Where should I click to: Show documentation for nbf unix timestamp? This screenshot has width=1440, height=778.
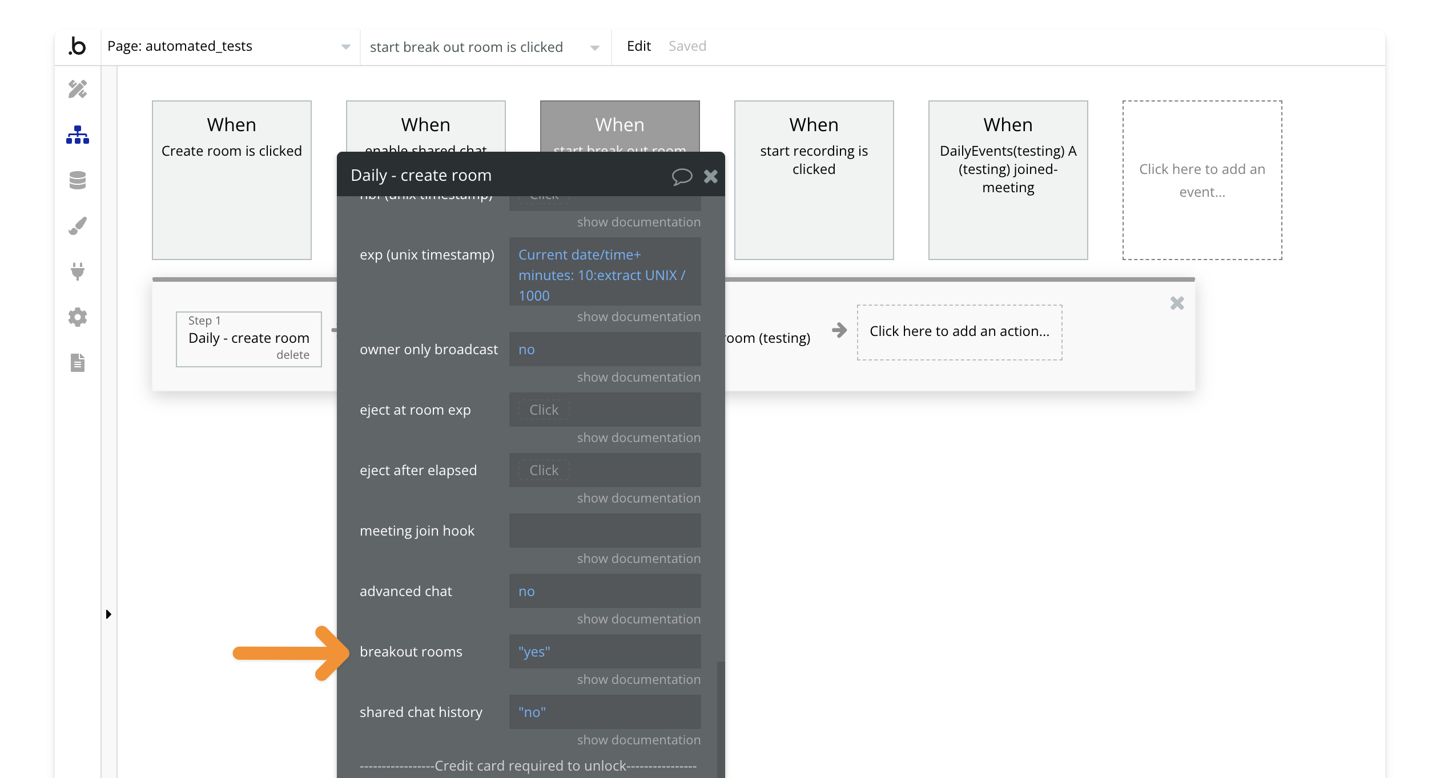point(638,222)
